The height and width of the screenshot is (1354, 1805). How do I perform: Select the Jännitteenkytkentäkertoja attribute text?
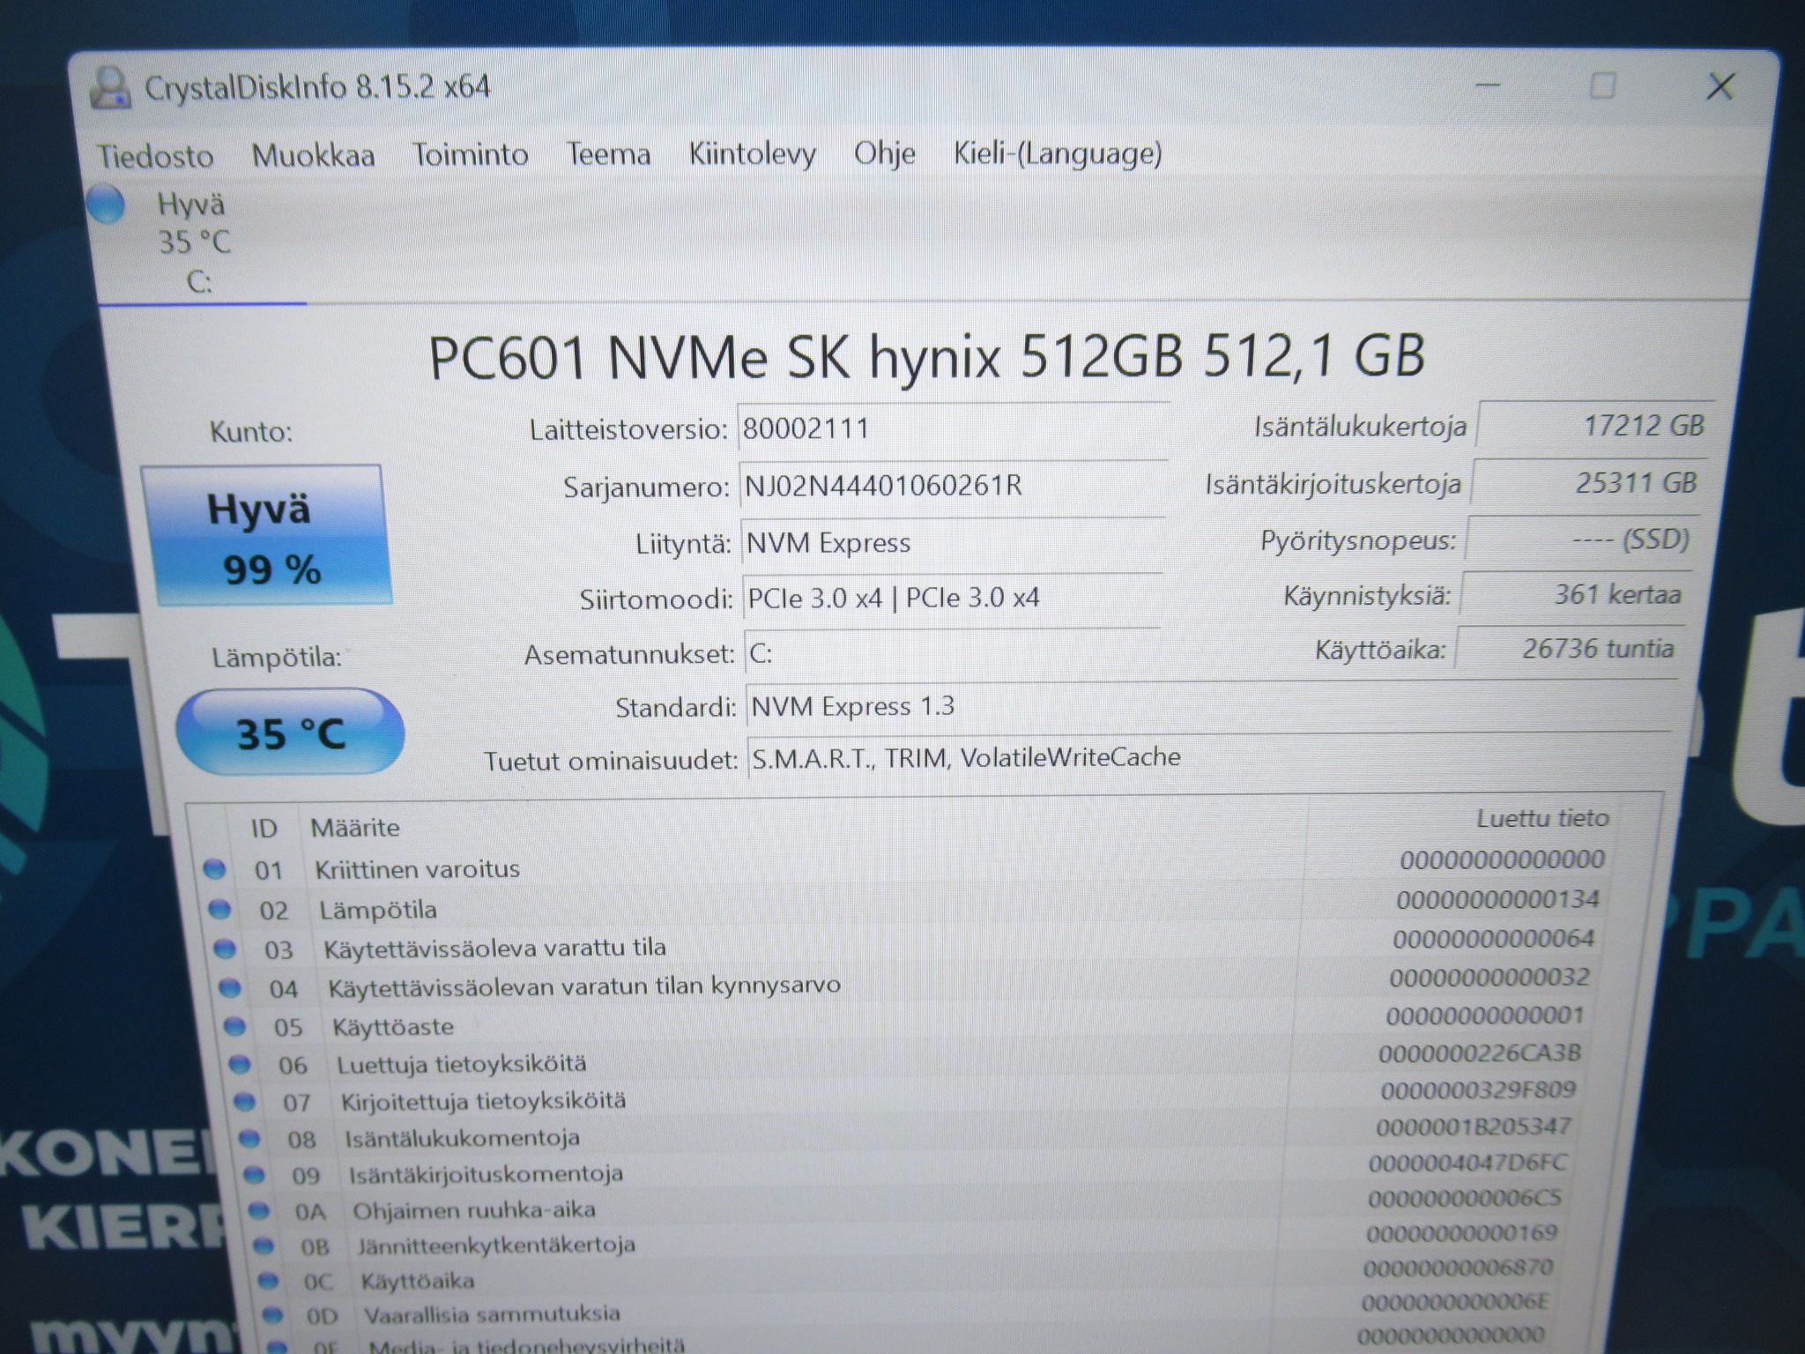pos(496,1246)
